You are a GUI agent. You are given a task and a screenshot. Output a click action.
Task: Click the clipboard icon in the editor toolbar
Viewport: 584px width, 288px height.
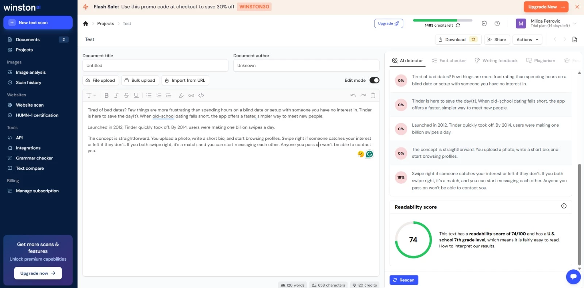coord(373,95)
